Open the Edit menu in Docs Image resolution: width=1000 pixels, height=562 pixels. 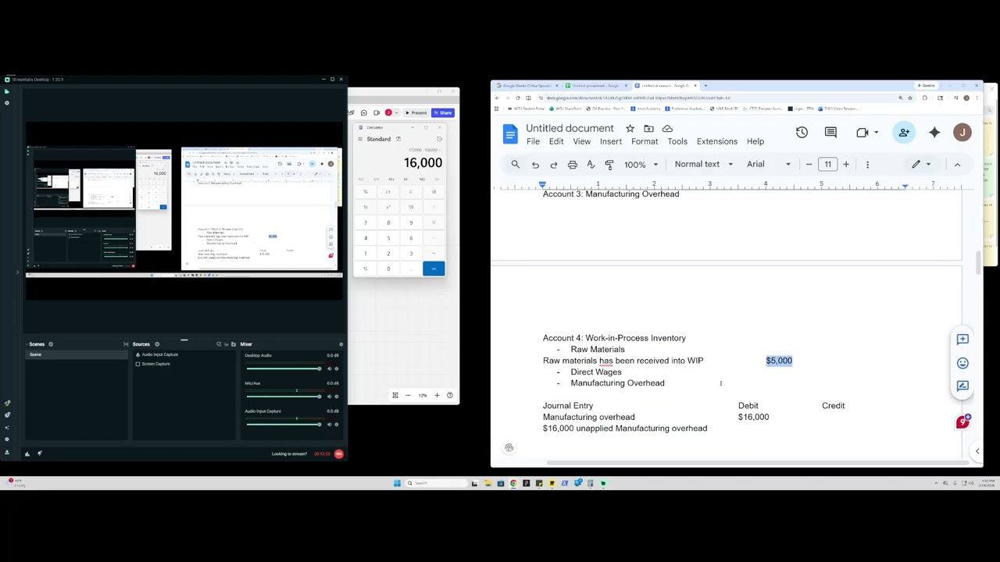(x=556, y=141)
